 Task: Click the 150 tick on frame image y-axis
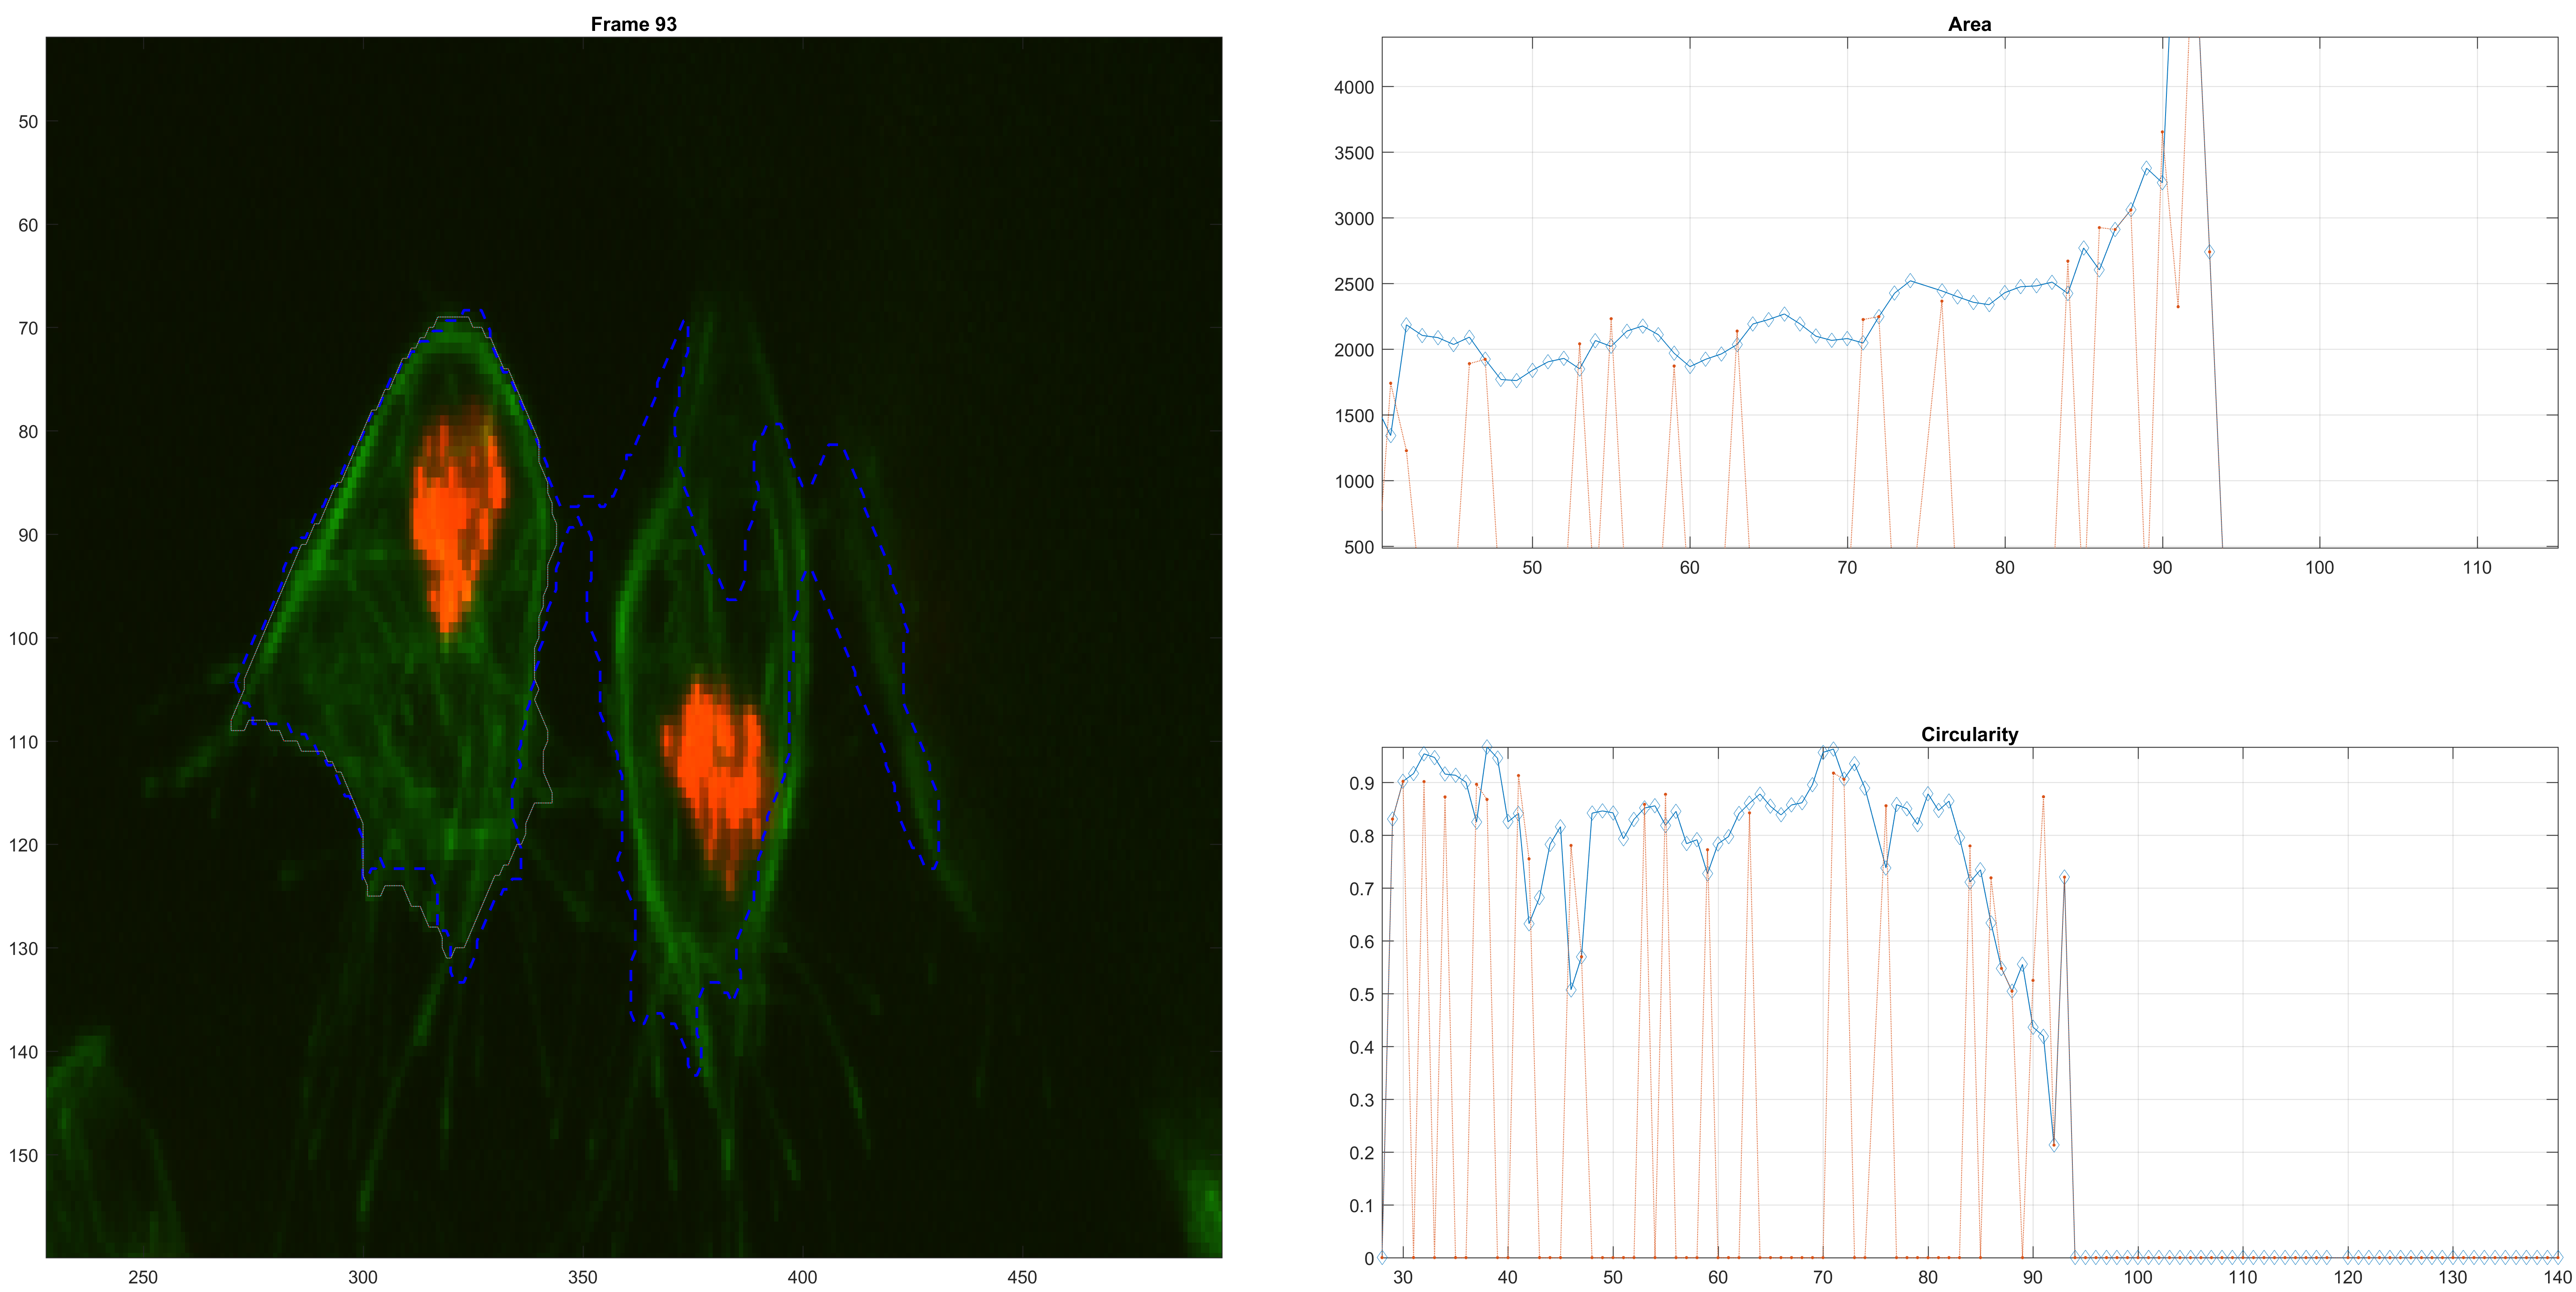click(x=23, y=1156)
